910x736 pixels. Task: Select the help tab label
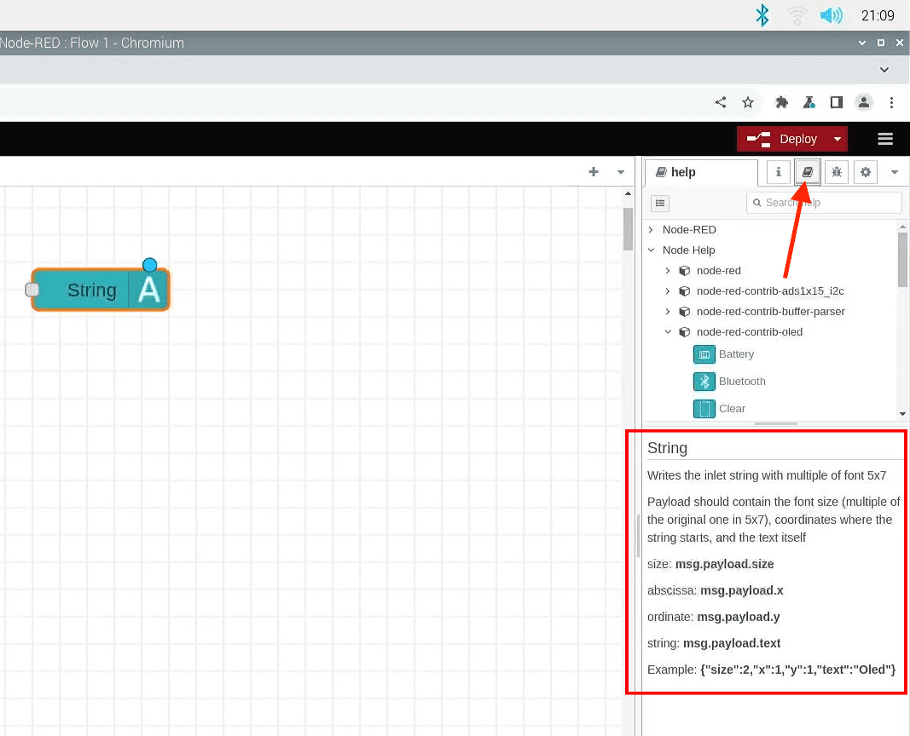(x=682, y=172)
